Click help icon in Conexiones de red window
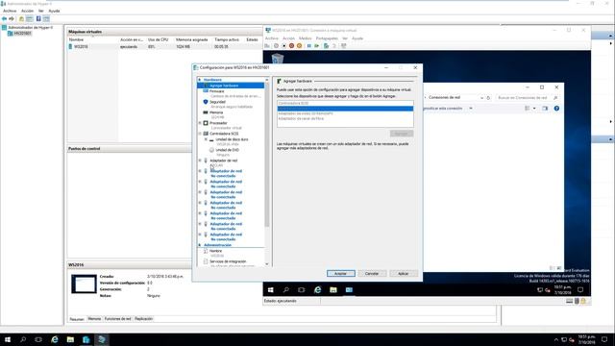615x346 pixels. (556, 109)
